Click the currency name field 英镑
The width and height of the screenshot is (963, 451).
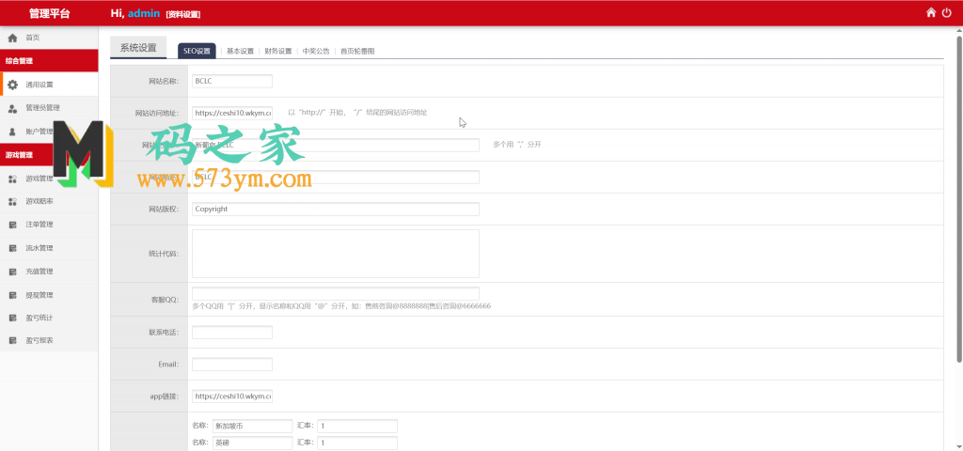point(252,443)
